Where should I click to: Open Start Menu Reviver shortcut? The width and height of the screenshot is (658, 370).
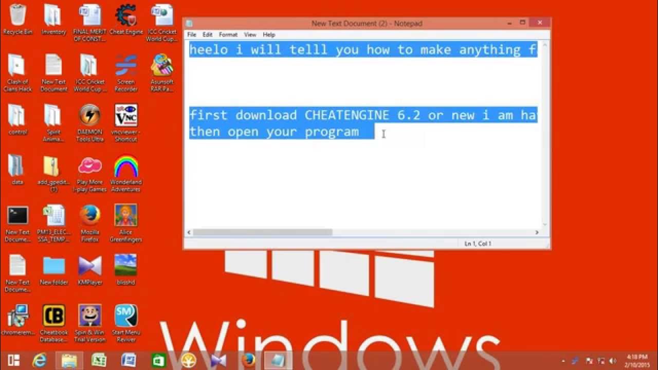point(126,324)
